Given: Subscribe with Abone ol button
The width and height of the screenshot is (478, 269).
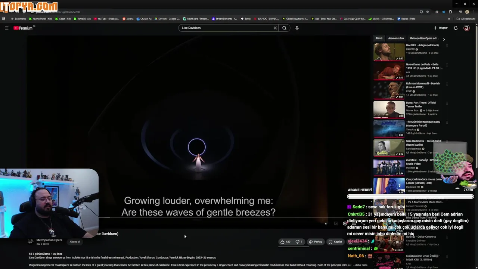Looking at the screenshot, I should [x=75, y=242].
